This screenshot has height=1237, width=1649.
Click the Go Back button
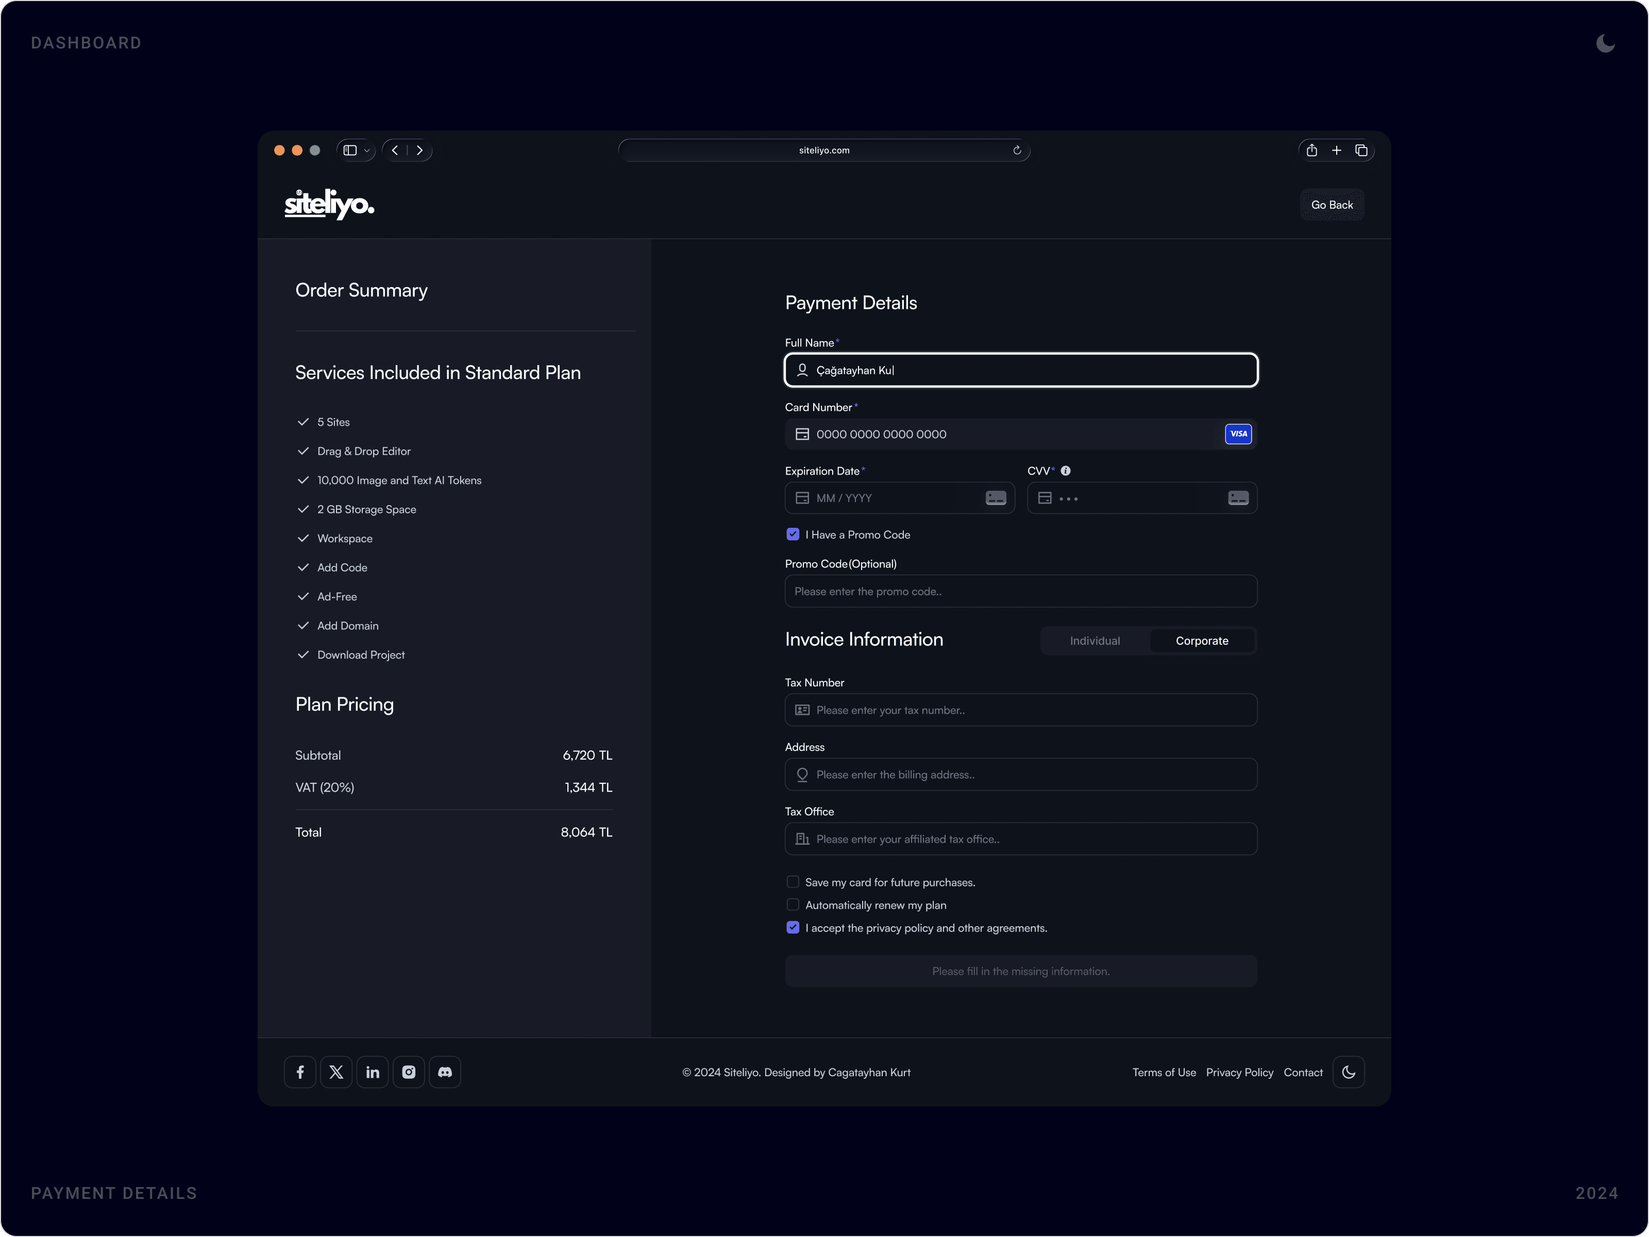click(1332, 204)
